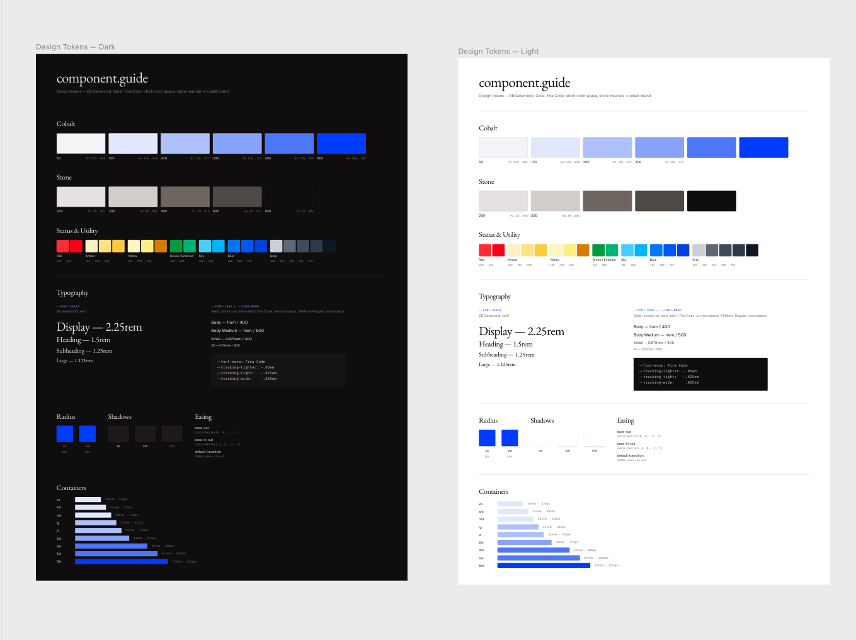Image resolution: width=856 pixels, height=640 pixels.
Task: Click the md shadow box in Dark frame
Action: pos(172,433)
